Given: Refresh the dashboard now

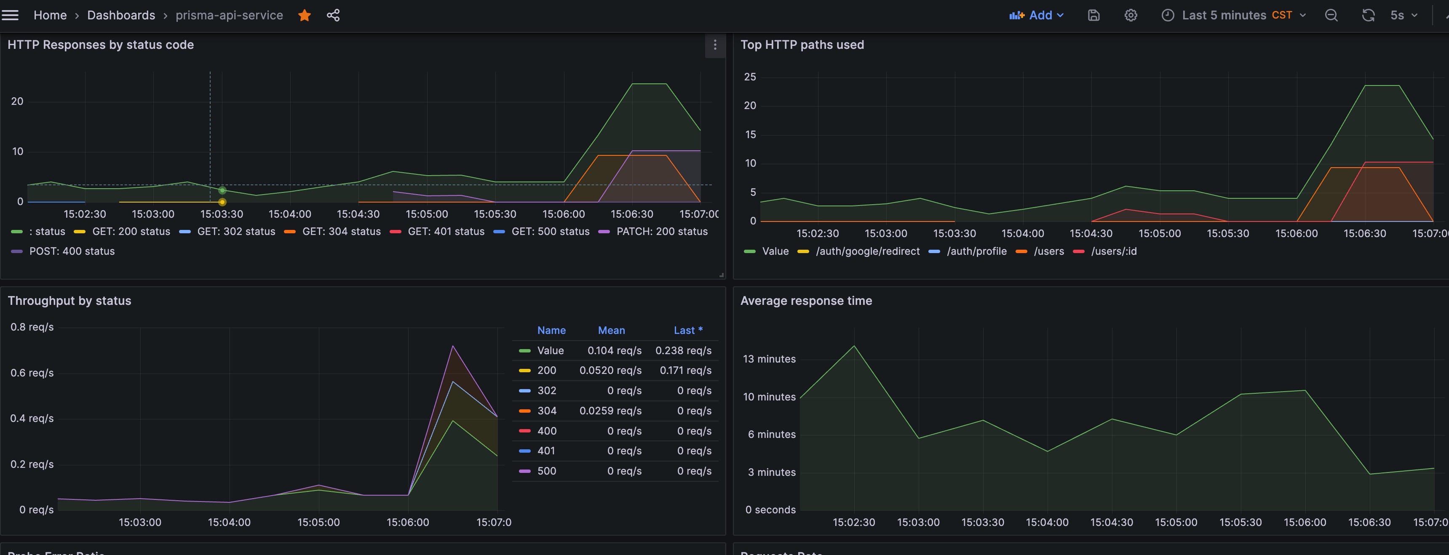Looking at the screenshot, I should click(1368, 15).
